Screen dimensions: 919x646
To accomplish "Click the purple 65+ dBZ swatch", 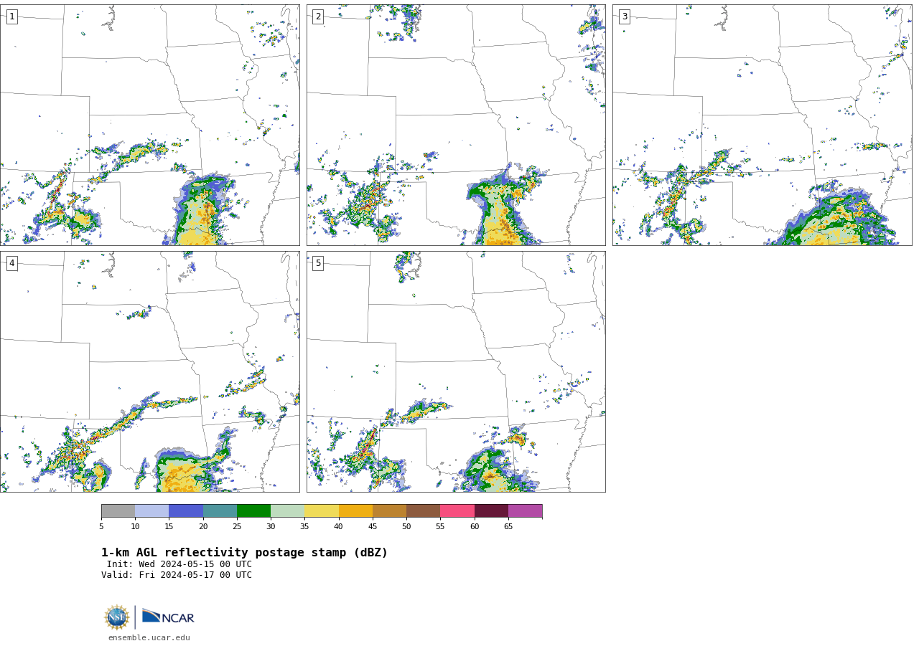I will (x=526, y=511).
